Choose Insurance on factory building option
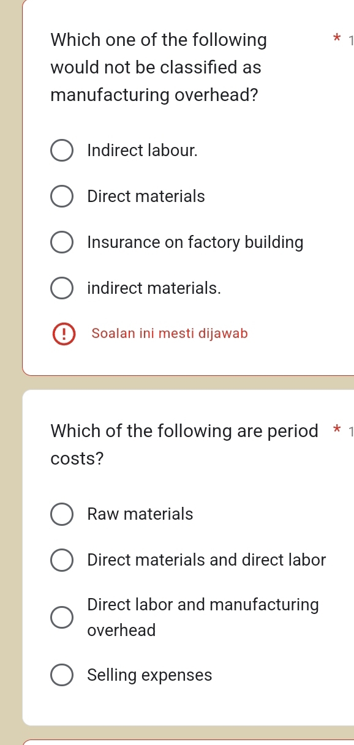 point(62,242)
